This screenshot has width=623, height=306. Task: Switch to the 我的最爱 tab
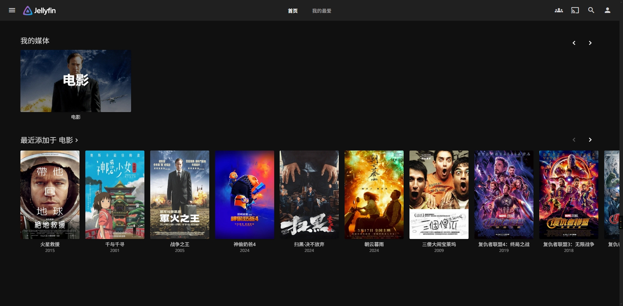(x=321, y=11)
